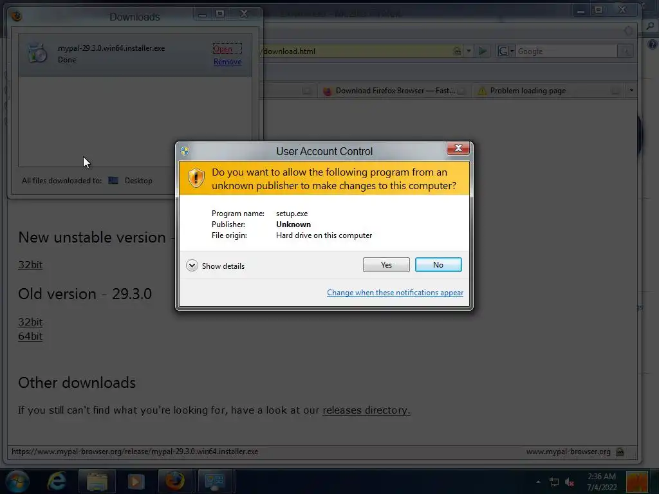
Task: Select the mypal-29.3.0.win64.installer.exe file icon
Action: click(x=37, y=53)
